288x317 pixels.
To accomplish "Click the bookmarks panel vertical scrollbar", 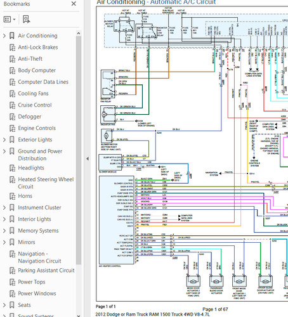I will (x=79, y=150).
